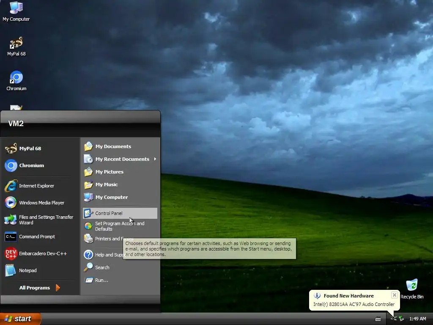The height and width of the screenshot is (325, 433).
Task: Click Help and Support question mark icon
Action: click(88, 254)
